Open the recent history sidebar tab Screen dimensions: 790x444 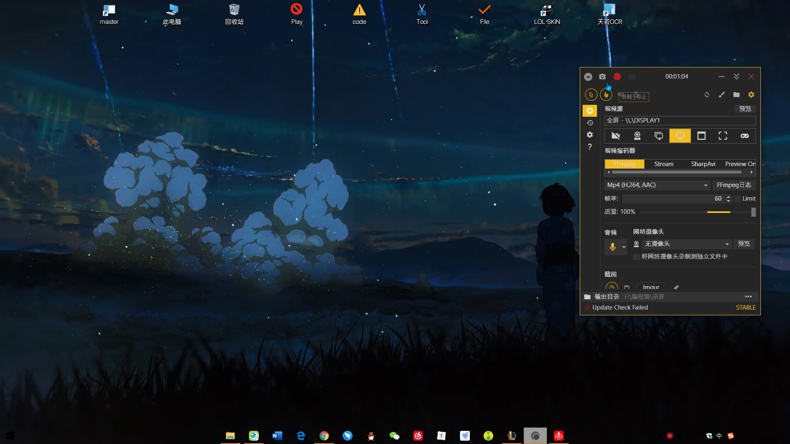click(x=590, y=123)
